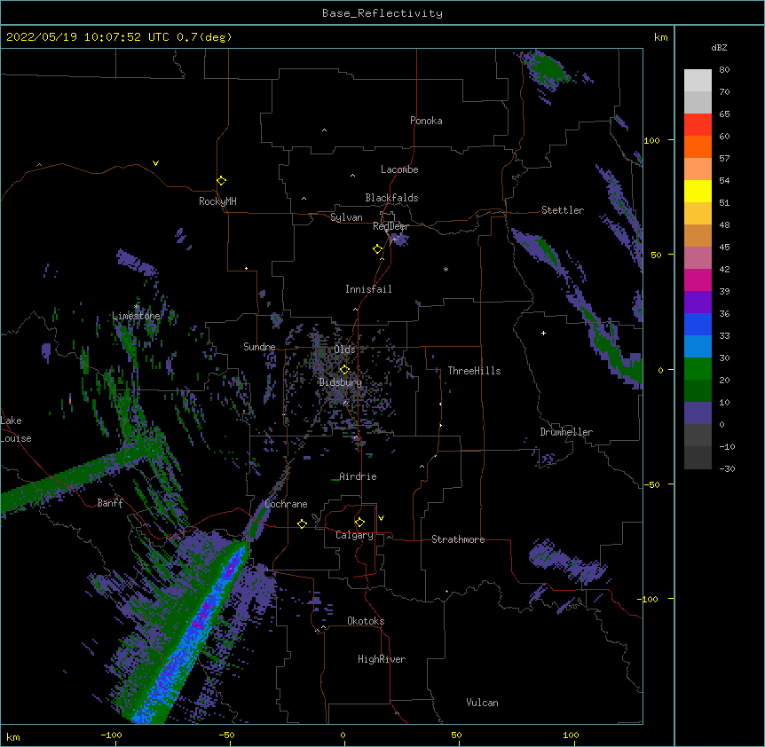Click the Okotoks label
The height and width of the screenshot is (747, 765).
click(x=366, y=621)
